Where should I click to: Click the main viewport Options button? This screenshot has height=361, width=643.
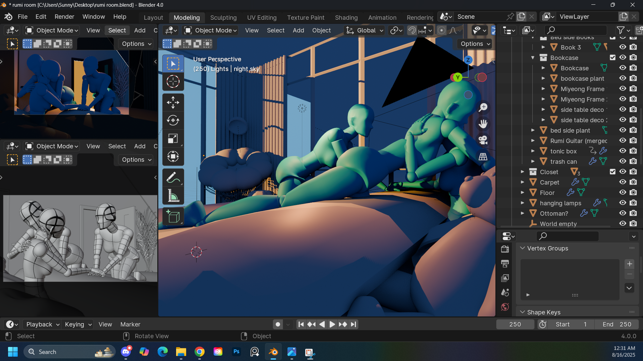click(x=474, y=44)
